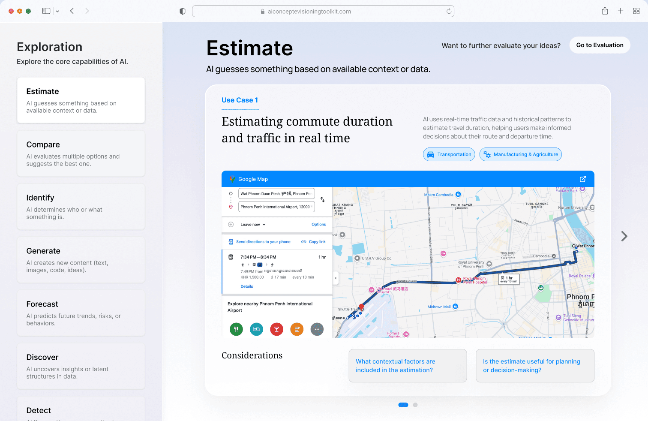Viewport: 648px width, 421px height.
Task: Select the Forecast capability card
Action: click(81, 313)
